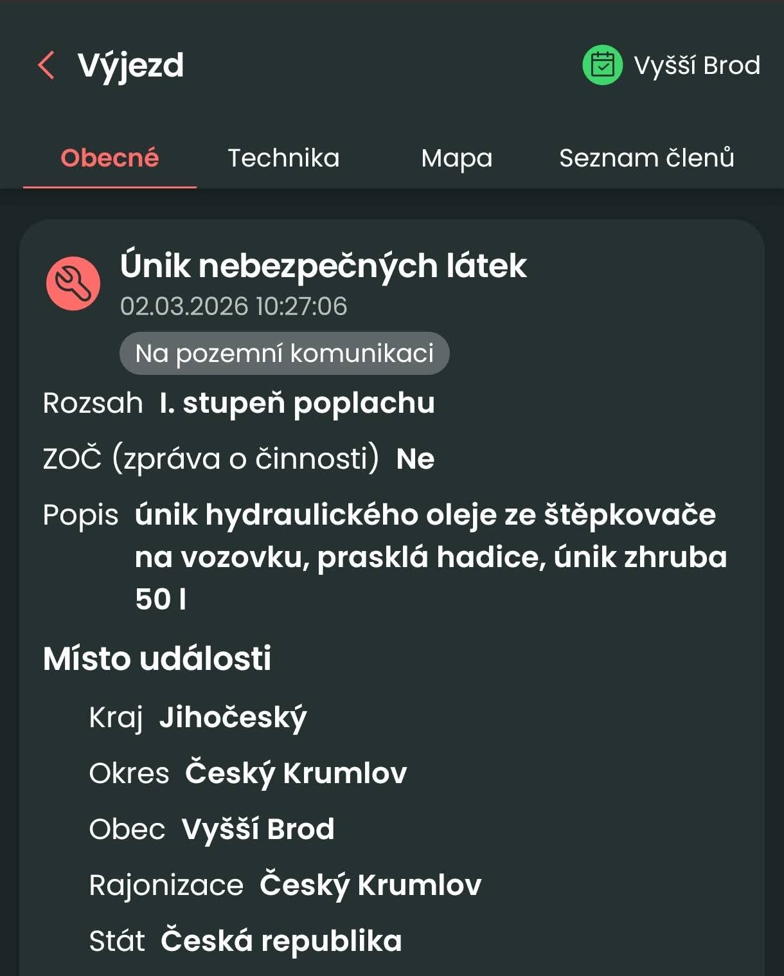This screenshot has width=784, height=976.
Task: Click the Kraj value Jihočeský
Action: [233, 718]
